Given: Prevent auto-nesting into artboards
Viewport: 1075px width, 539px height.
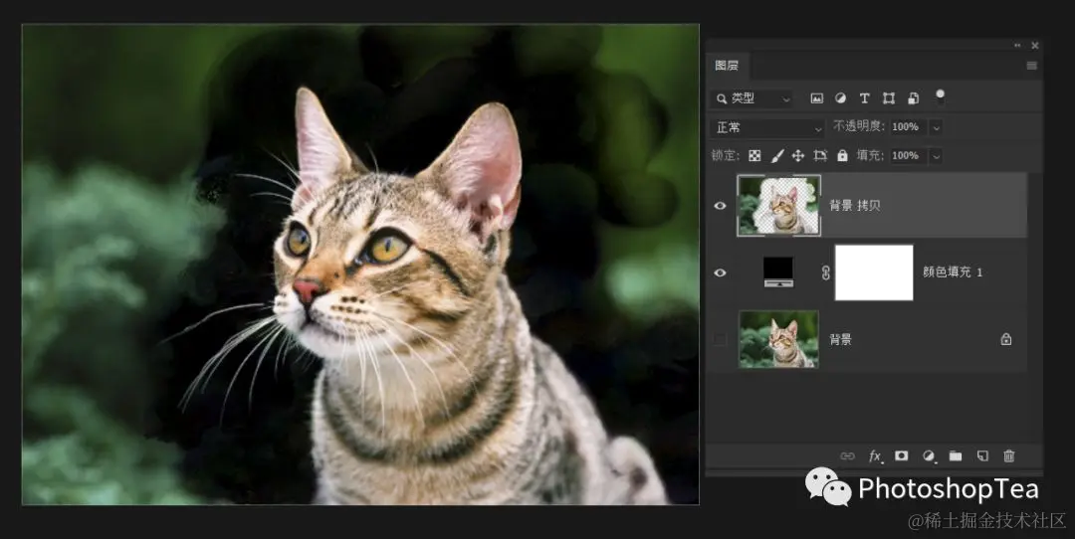Looking at the screenshot, I should [x=820, y=155].
